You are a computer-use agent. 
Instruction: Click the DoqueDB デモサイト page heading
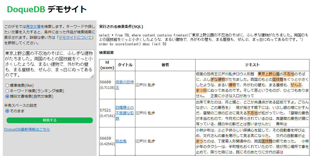point(47,9)
